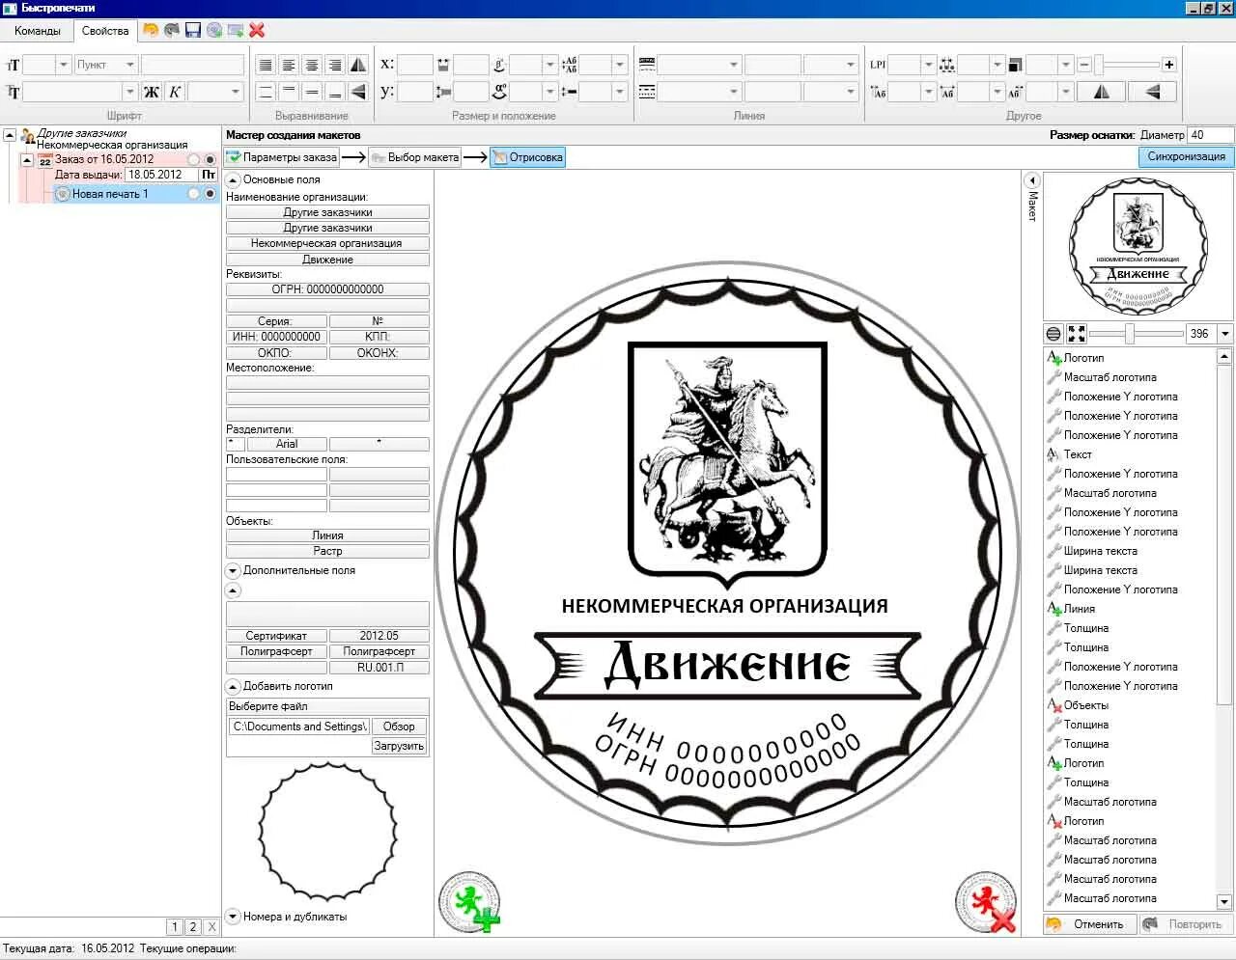Click the screen with green arrow icon
The width and height of the screenshot is (1236, 960).
click(x=236, y=30)
